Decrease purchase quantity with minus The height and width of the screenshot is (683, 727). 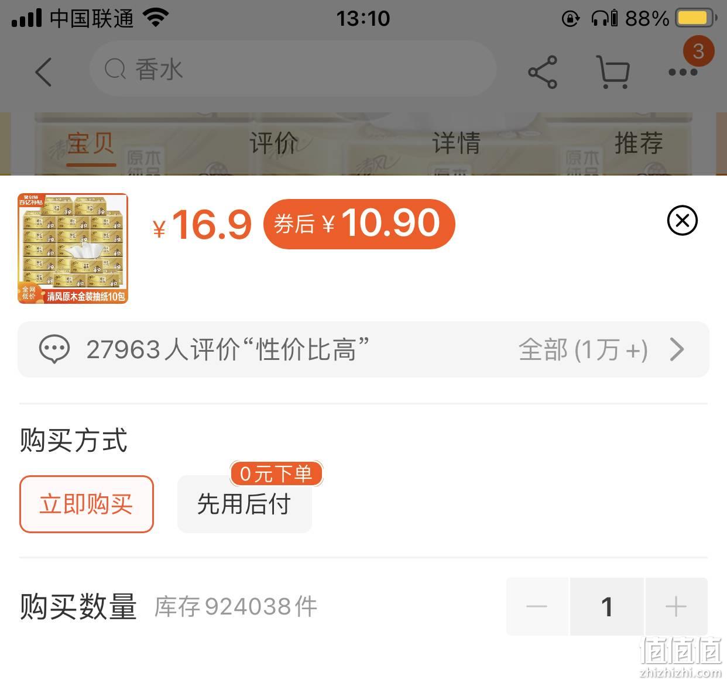[537, 606]
